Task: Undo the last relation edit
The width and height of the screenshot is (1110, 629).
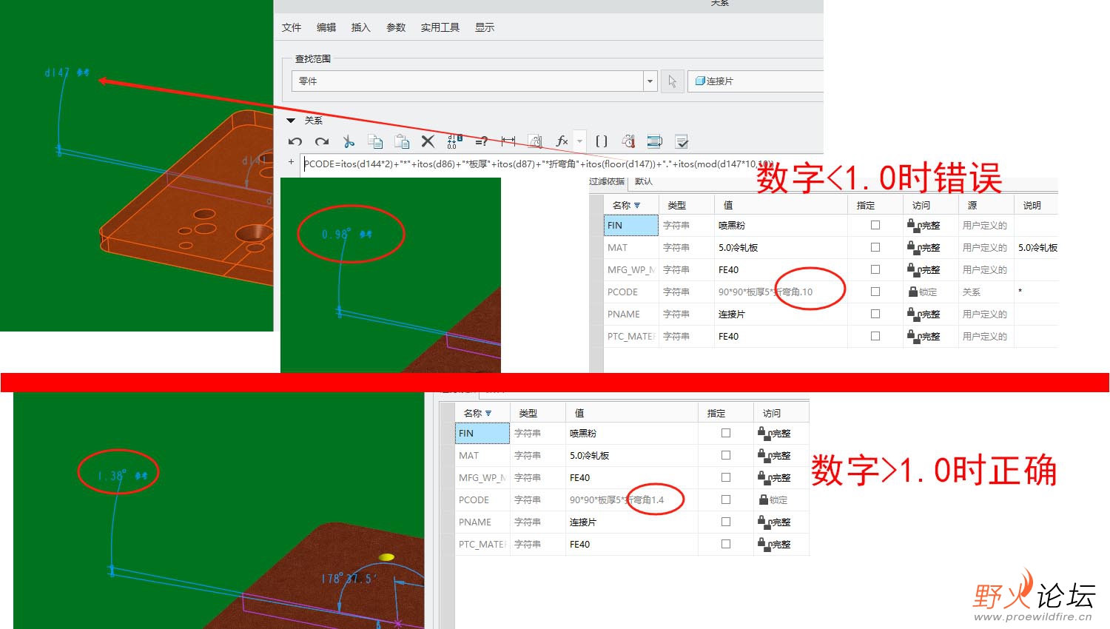Action: (295, 141)
